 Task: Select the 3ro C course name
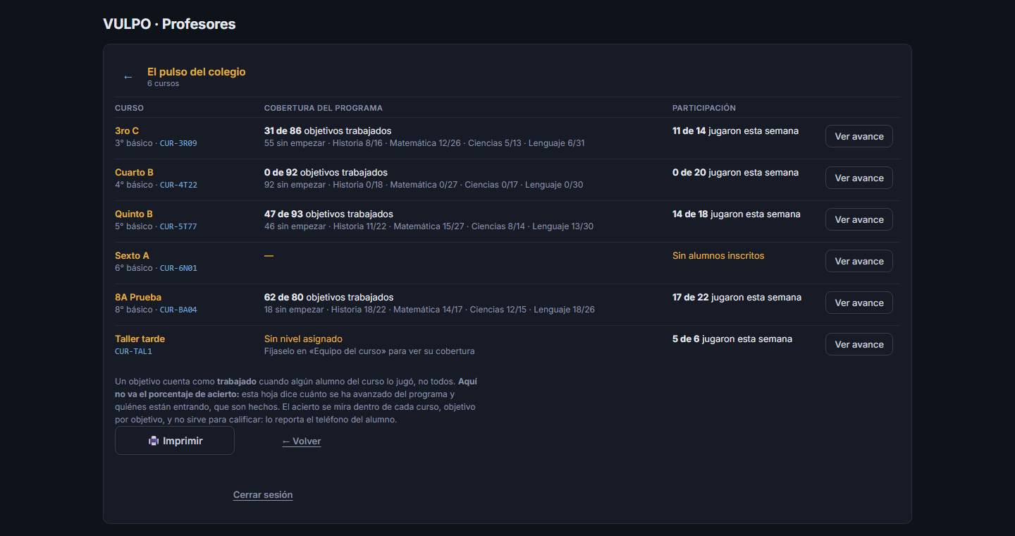point(127,130)
